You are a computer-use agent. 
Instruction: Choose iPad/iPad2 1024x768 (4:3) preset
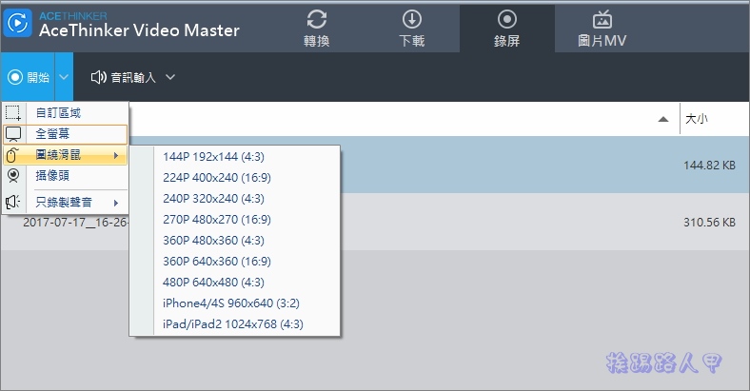click(x=235, y=324)
